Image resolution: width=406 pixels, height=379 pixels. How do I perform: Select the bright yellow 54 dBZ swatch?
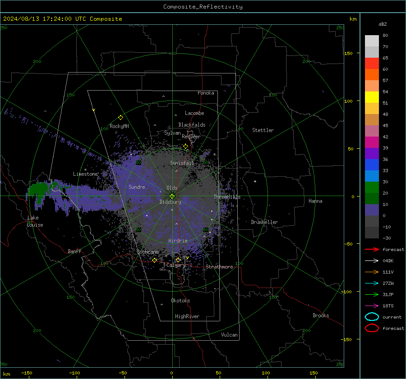coord(372,97)
